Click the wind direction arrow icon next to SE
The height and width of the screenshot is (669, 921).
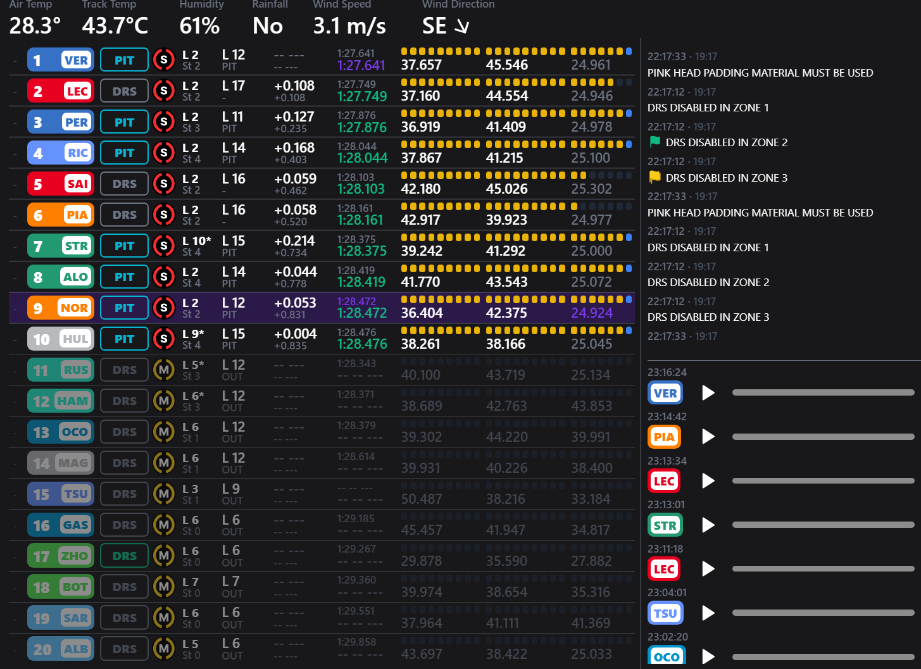pyautogui.click(x=463, y=27)
